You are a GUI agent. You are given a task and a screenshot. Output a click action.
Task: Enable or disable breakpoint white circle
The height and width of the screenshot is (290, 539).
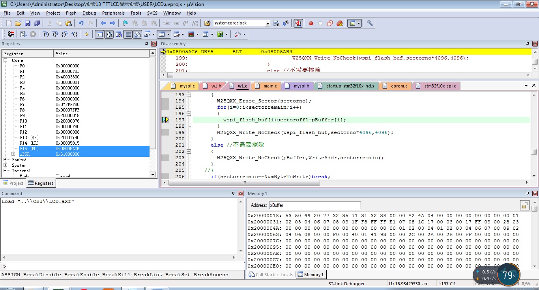320,23
